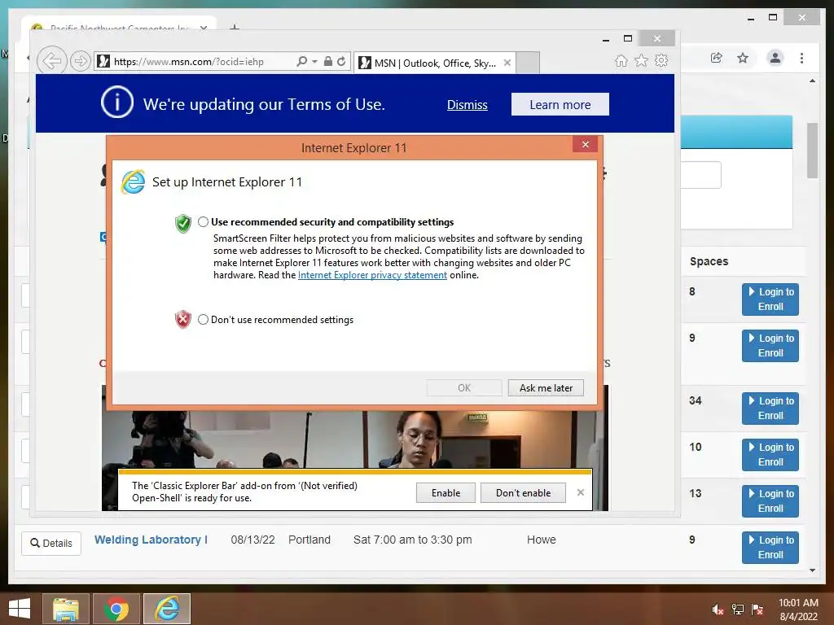Click the Ask me later button
Viewport: 834px width, 625px height.
pyautogui.click(x=546, y=388)
